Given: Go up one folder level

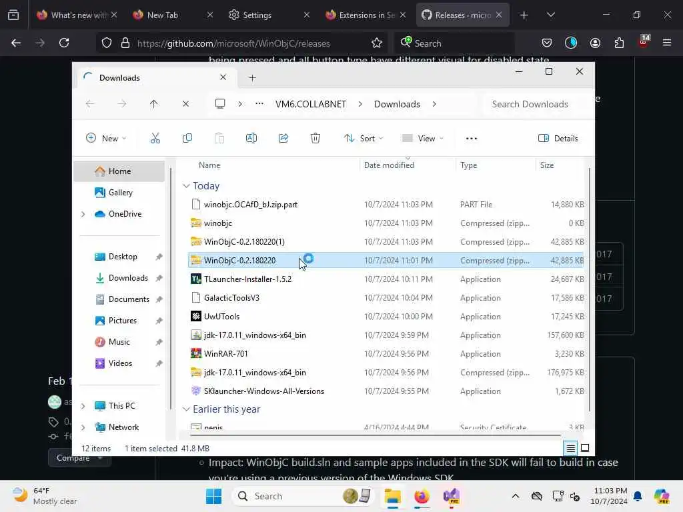Looking at the screenshot, I should pyautogui.click(x=154, y=104).
